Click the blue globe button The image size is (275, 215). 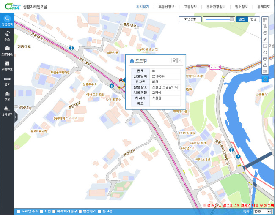265,79
